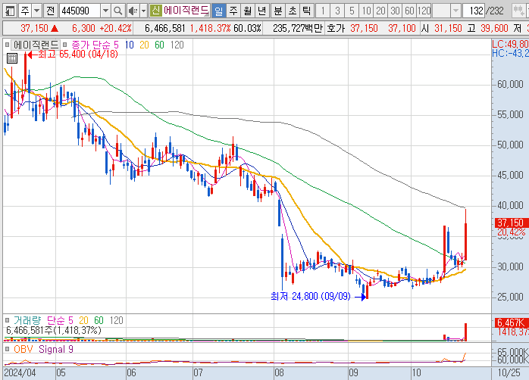
Task: Click the Signal 9 indicator label
Action: click(56, 350)
